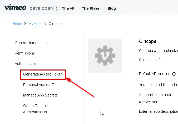The height and width of the screenshot is (124, 178).
Task: Follow the Home breadcrumb link
Action: (x=17, y=24)
